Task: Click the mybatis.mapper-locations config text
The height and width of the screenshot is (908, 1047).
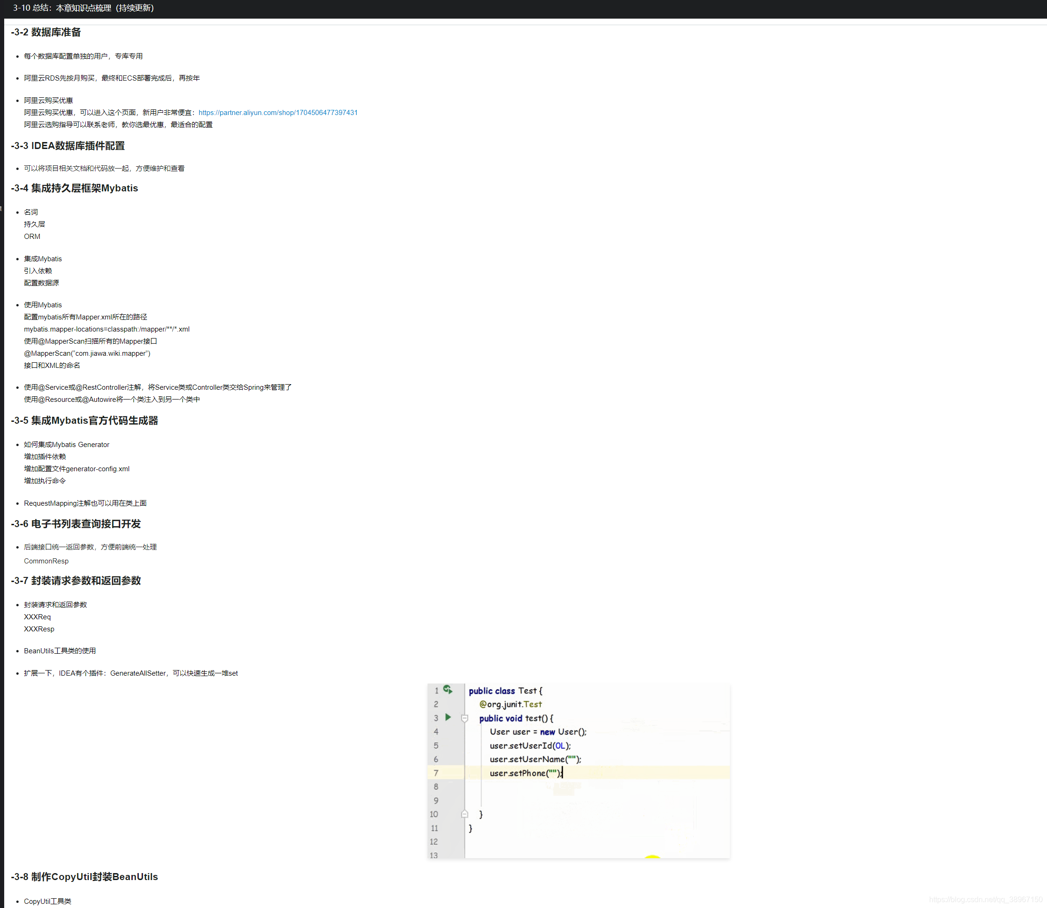Action: tap(106, 329)
